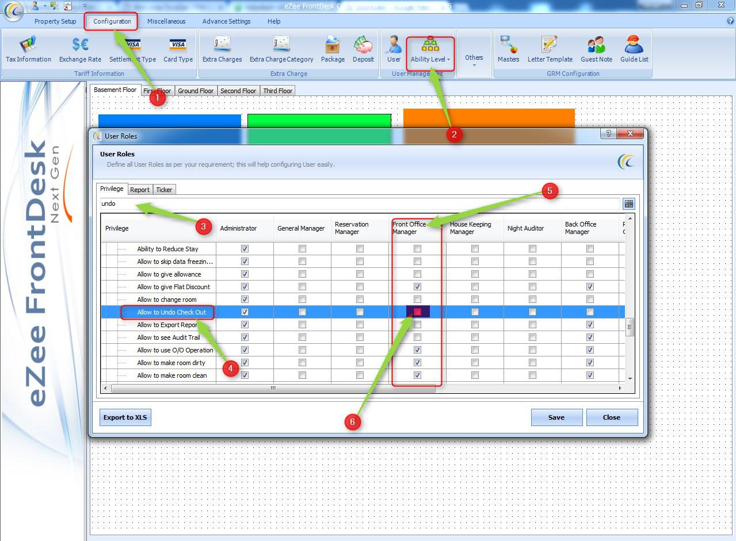Screen dimensions: 736x541
Task: Toggle House Keeping Manager checkbox for Allow to make room clean
Action: [x=475, y=375]
